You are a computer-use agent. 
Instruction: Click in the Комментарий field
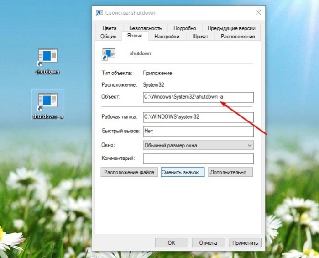(x=198, y=158)
